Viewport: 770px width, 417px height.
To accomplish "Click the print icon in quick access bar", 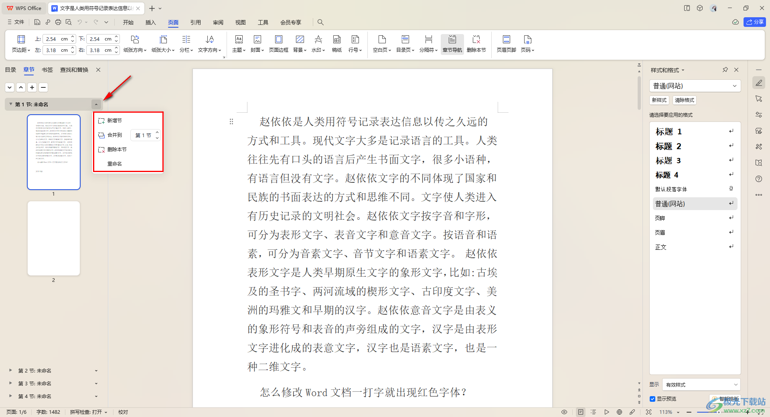I will (x=58, y=22).
